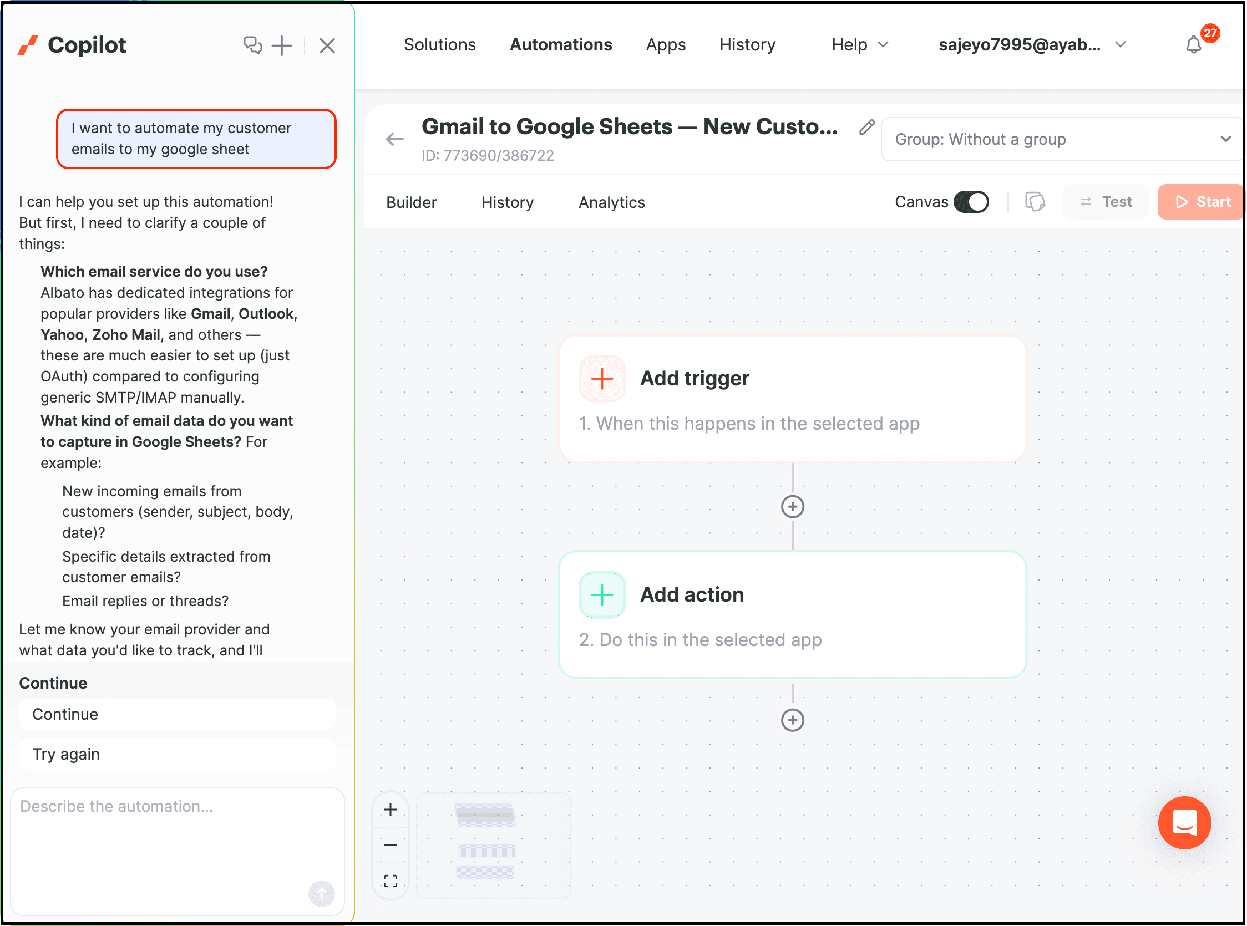The height and width of the screenshot is (926, 1247).
Task: Click the automation title Gmail to Google Sheets
Action: point(630,126)
